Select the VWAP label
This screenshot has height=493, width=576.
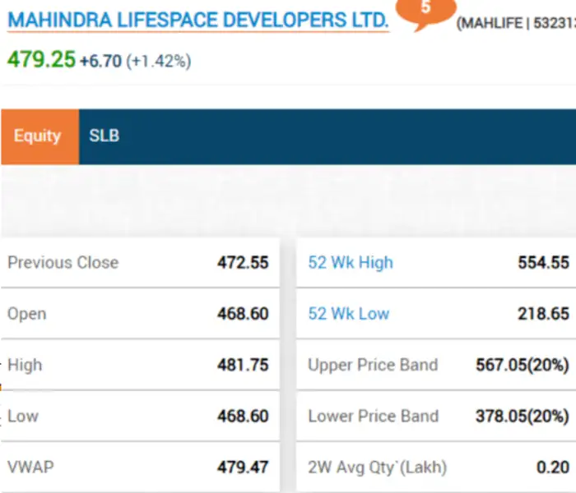coord(30,467)
